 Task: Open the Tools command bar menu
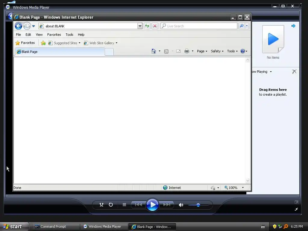[233, 51]
